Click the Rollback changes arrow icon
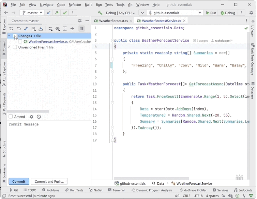The width and height of the screenshot is (257, 199). point(19,29)
